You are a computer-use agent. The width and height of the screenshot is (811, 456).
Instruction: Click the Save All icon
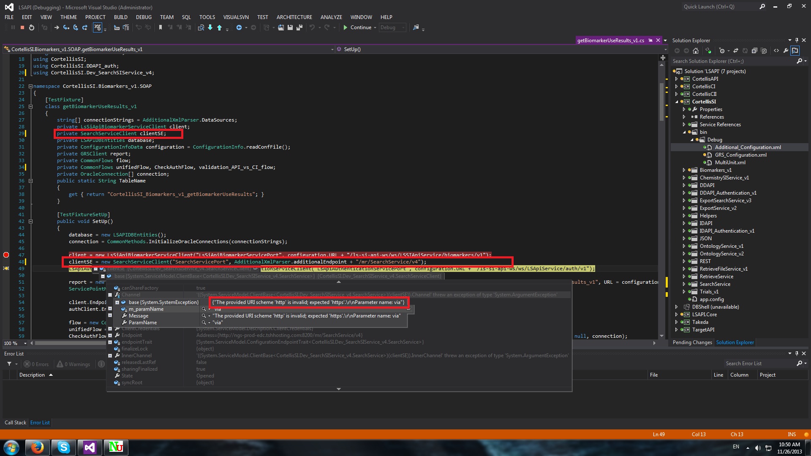(299, 27)
